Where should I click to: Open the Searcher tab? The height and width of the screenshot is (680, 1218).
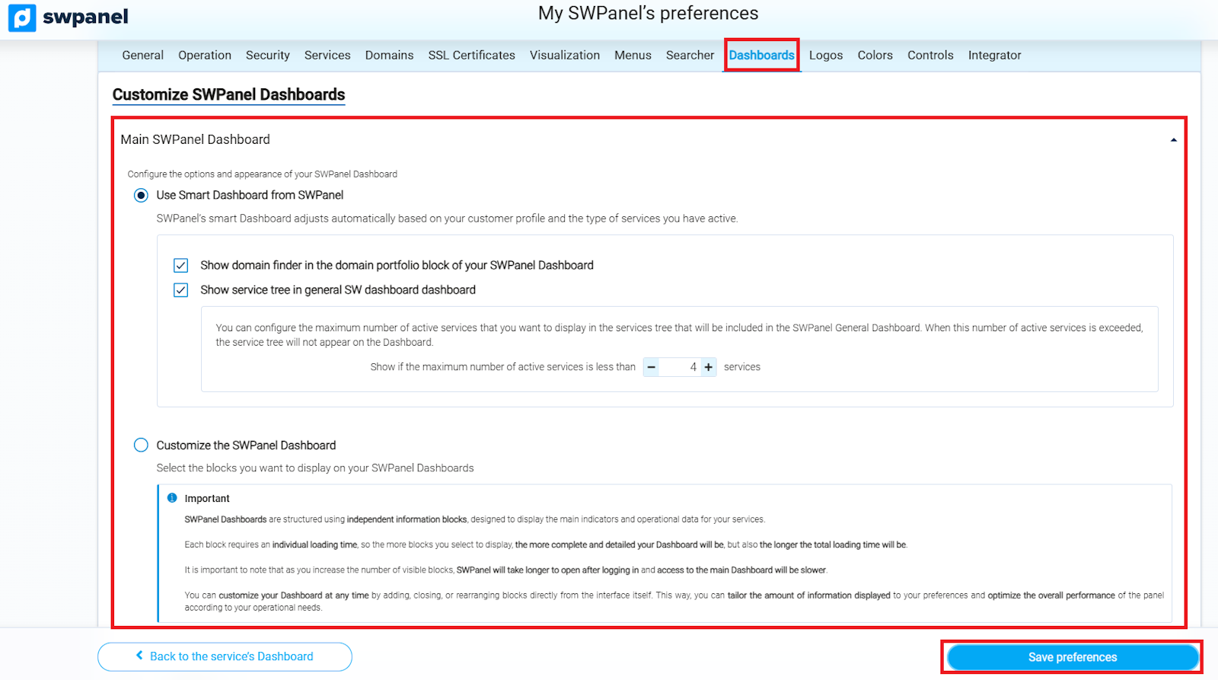click(x=690, y=56)
